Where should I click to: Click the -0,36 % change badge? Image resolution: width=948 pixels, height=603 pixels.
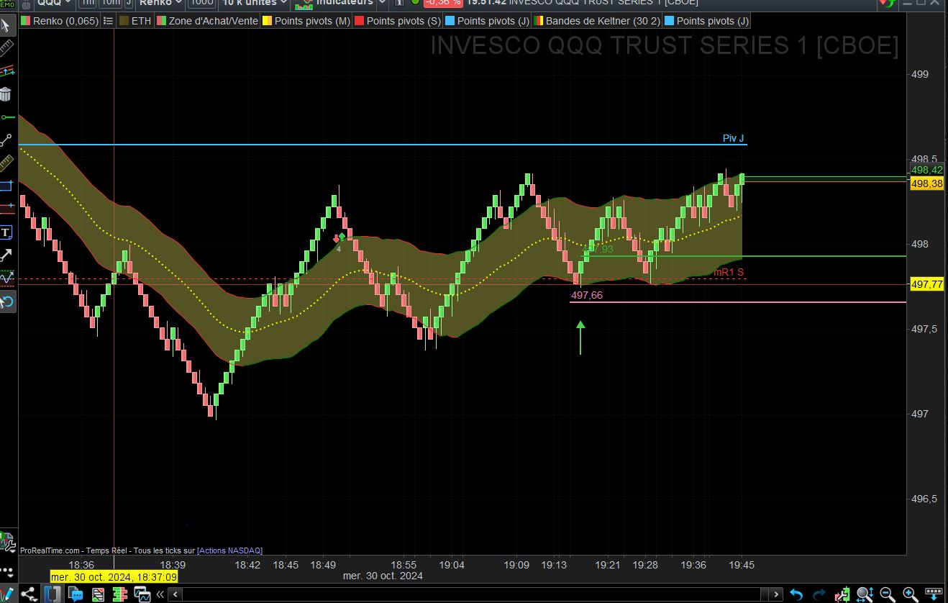coord(442,3)
